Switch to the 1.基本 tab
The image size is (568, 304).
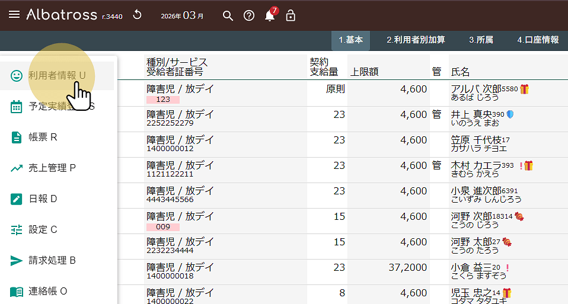coord(350,40)
